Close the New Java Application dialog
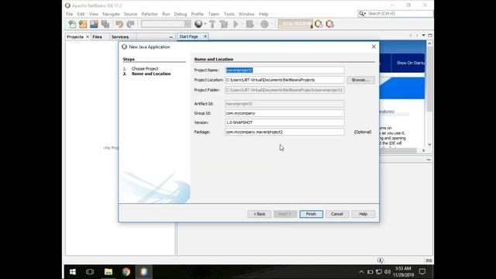This screenshot has height=279, width=496. click(374, 46)
